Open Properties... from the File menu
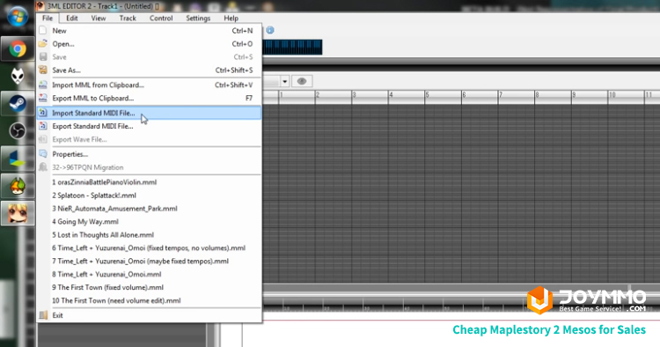The width and height of the screenshot is (660, 347). coord(150,154)
